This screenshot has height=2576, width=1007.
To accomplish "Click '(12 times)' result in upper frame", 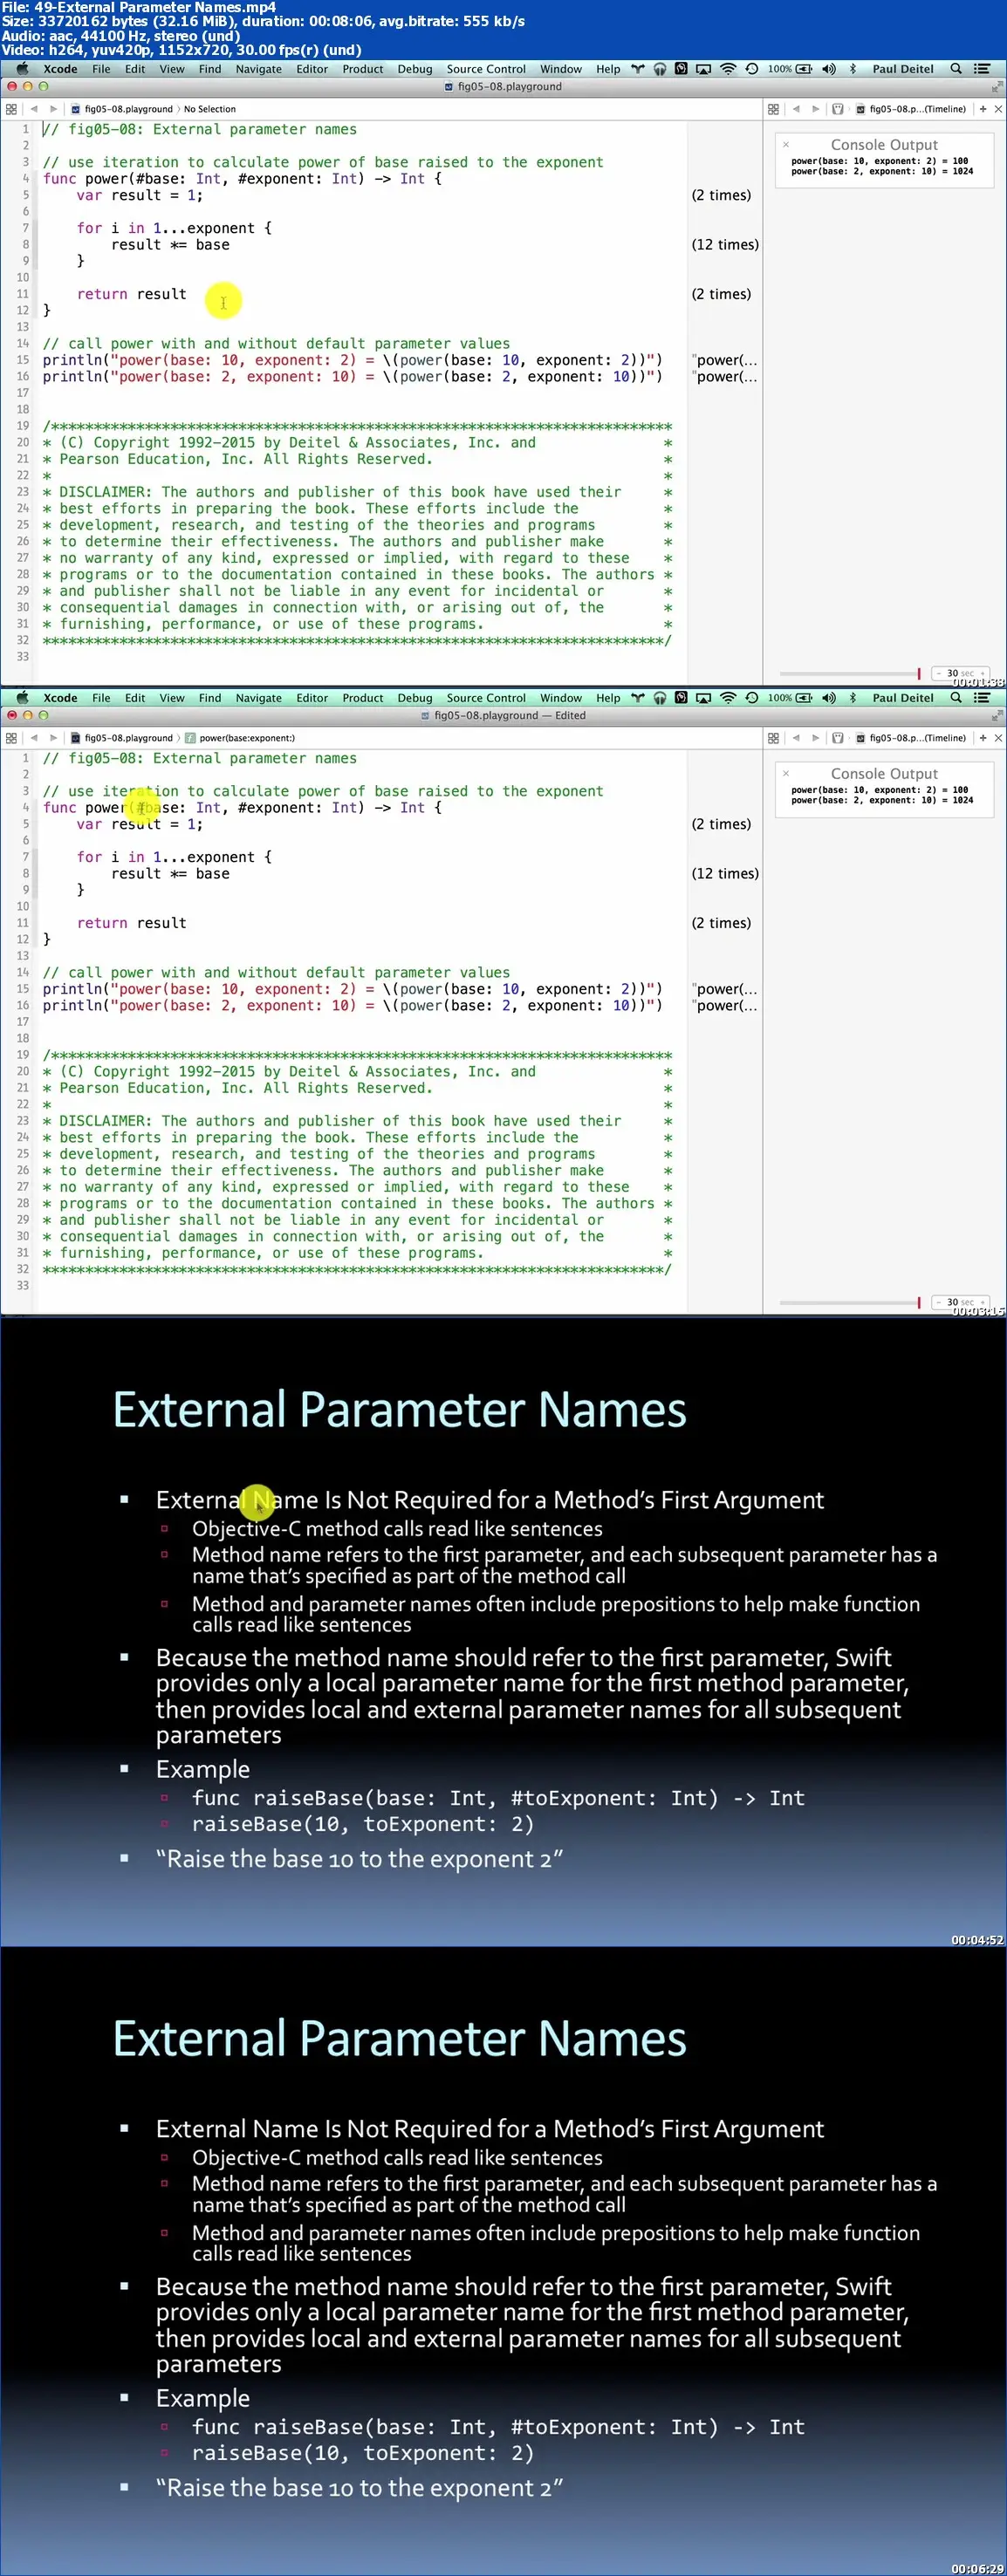I will click(x=725, y=245).
